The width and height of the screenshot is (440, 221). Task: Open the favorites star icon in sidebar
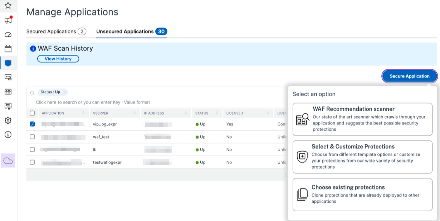point(8,5)
